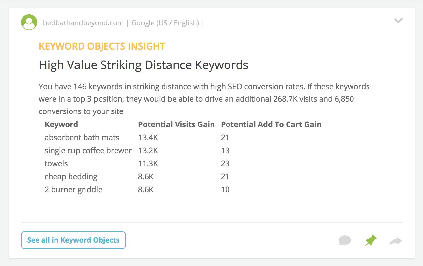Click See all in Keyword Objects

[x=73, y=240]
